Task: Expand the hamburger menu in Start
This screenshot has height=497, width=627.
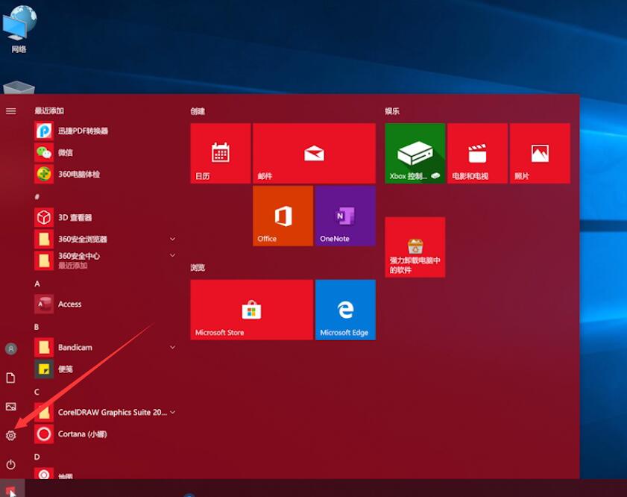Action: [x=10, y=111]
